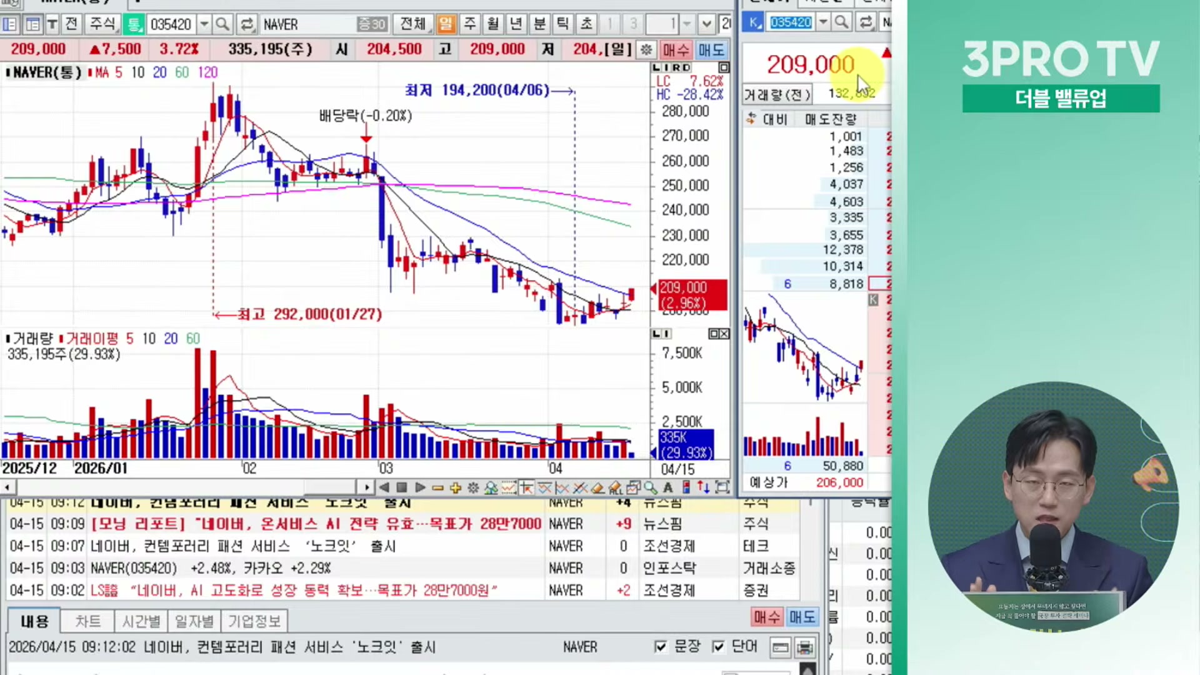Viewport: 1200px width, 675px height.
Task: Open the period count dropdown arrow
Action: click(687, 24)
